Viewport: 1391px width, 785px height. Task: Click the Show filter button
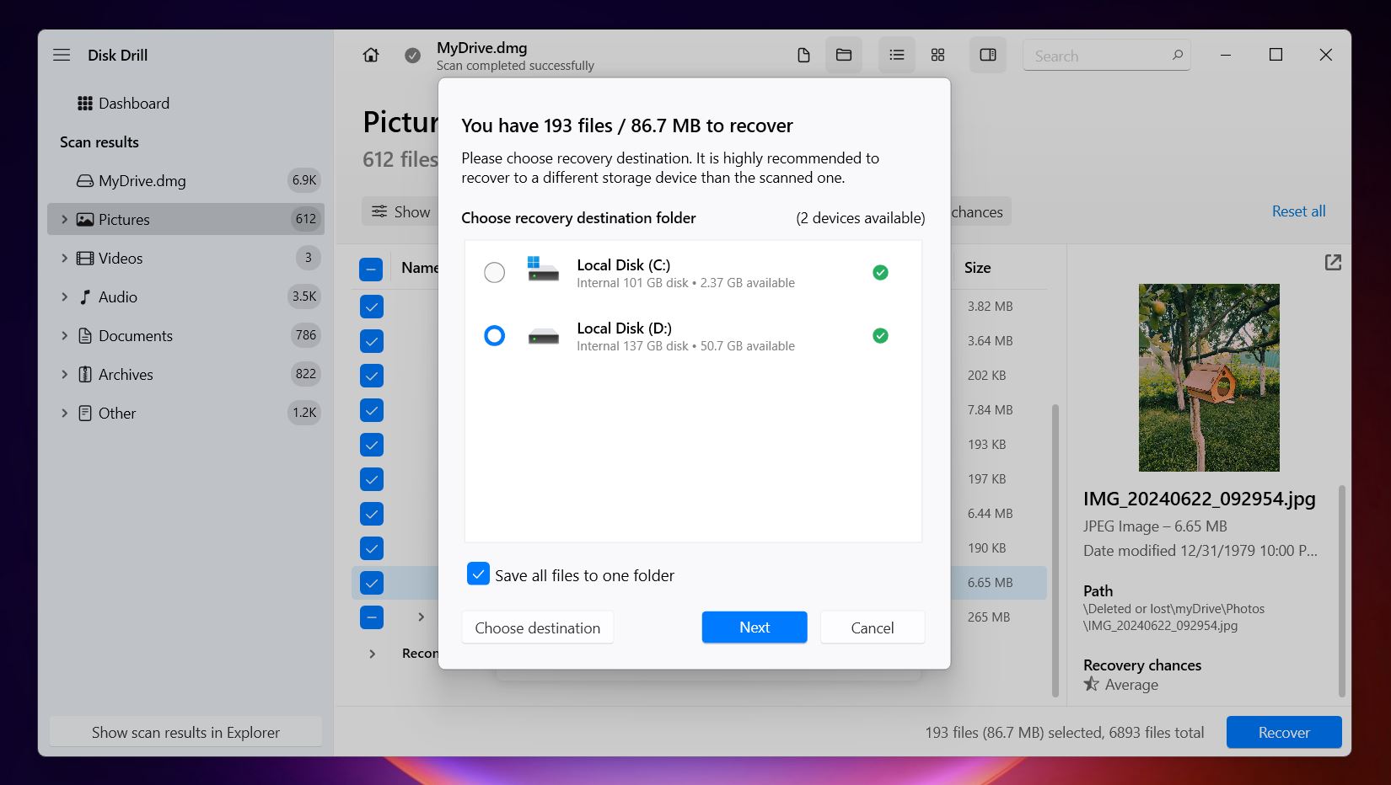pyautogui.click(x=401, y=211)
